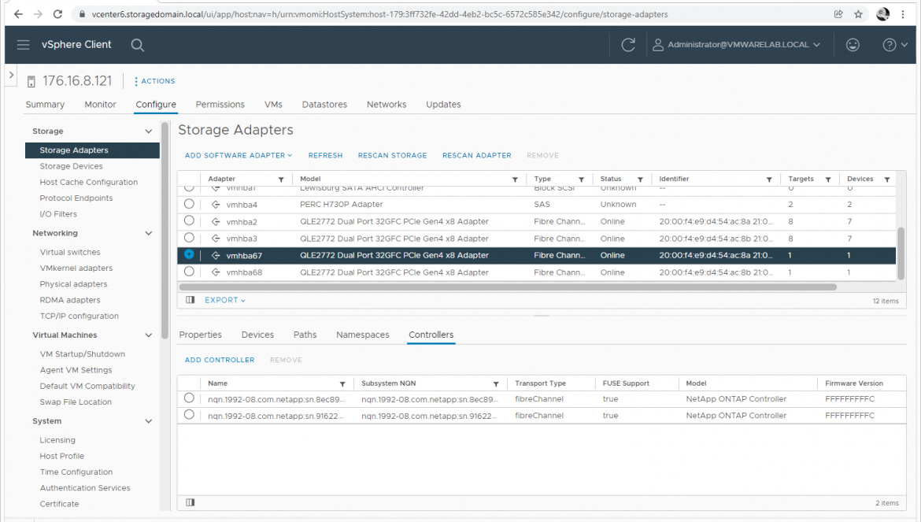Click the adapters table horizontal scrollbar
The height and width of the screenshot is (522, 921).
[x=508, y=287]
